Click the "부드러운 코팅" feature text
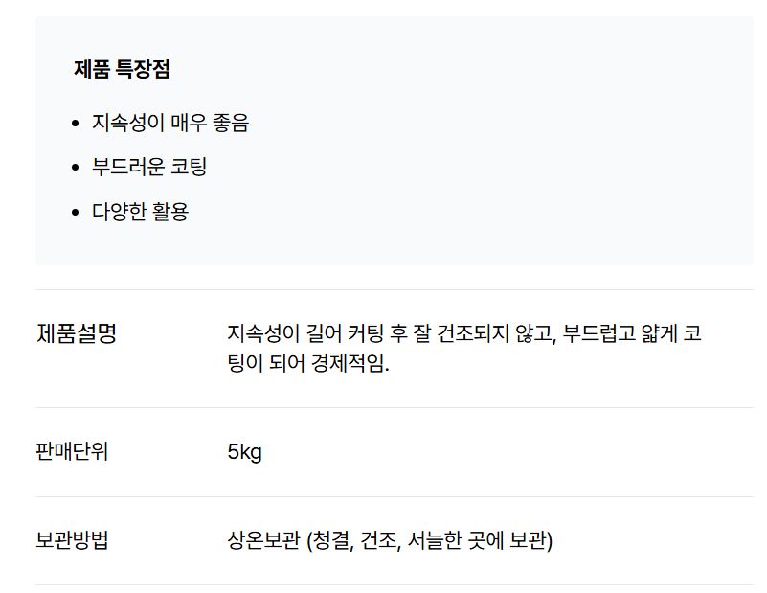The image size is (767, 593). point(149,167)
